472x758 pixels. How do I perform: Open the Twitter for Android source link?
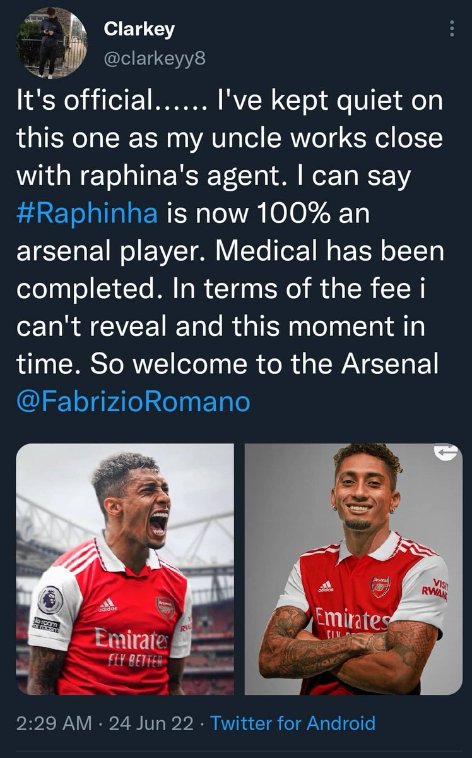pos(293,723)
